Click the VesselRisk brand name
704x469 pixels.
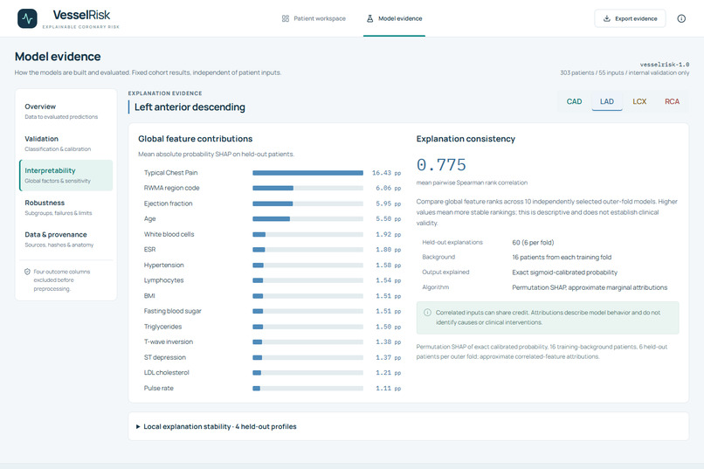tap(81, 15)
